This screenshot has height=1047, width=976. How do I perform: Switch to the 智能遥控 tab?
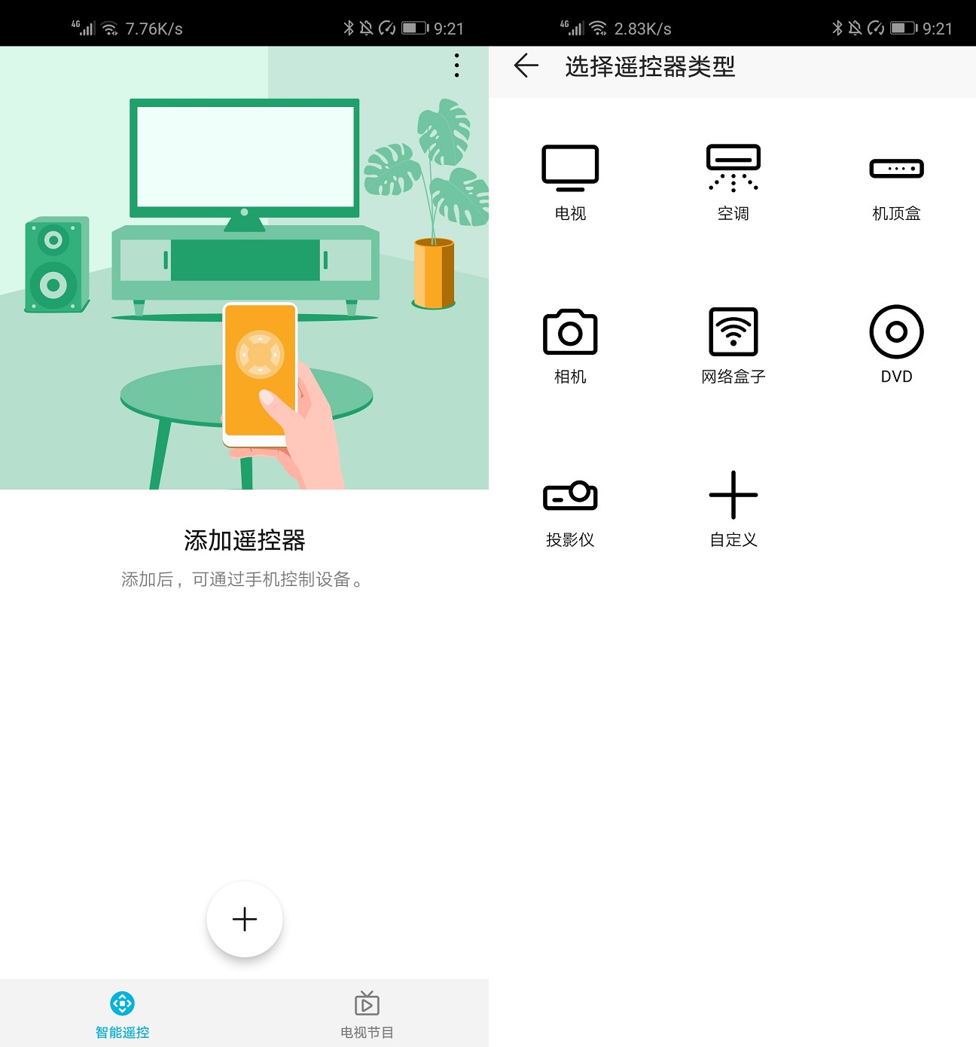click(x=121, y=1013)
